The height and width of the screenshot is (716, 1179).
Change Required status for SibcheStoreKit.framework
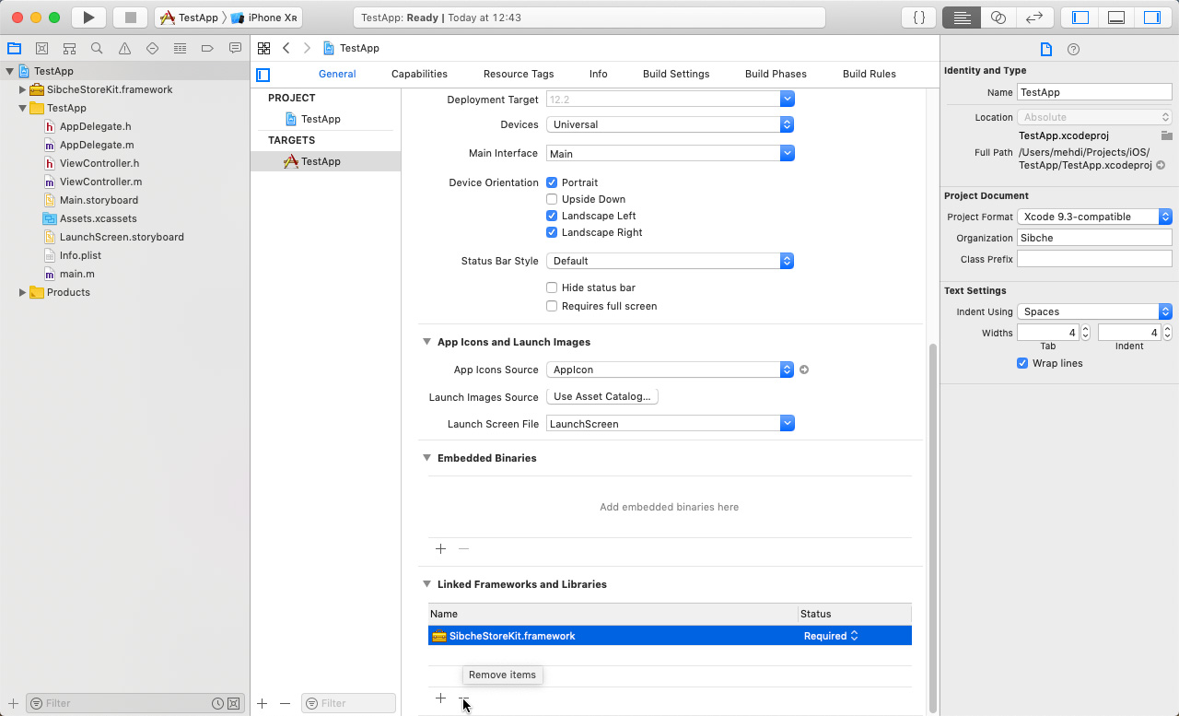pos(830,636)
